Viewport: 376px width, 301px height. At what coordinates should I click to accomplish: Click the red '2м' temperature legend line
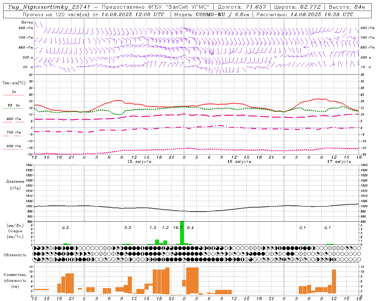pyautogui.click(x=14, y=95)
